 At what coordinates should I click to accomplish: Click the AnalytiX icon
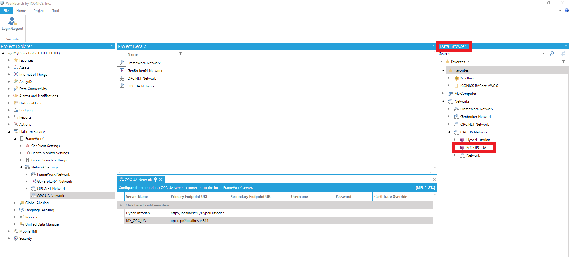(16, 82)
